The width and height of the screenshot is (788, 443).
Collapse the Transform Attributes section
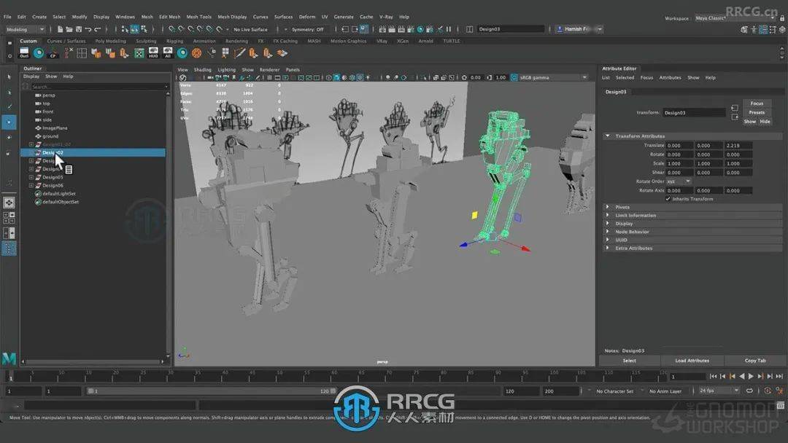(x=608, y=136)
